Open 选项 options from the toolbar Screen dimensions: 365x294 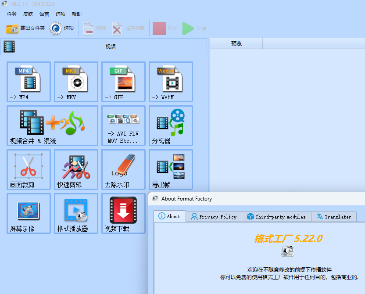(x=62, y=29)
